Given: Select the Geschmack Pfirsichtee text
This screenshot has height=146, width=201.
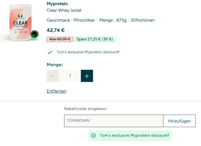Looking at the screenshot, I should pos(70,20).
